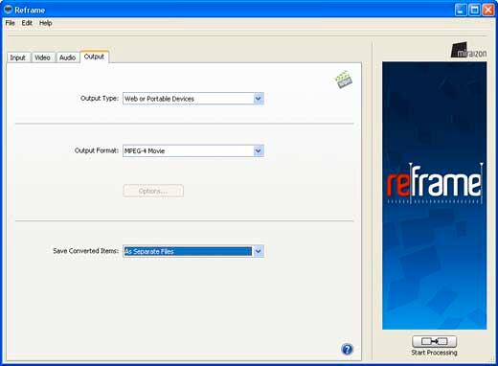Viewport: 498px width, 366px height.
Task: Minimize the Reframe window
Action: [x=461, y=10]
